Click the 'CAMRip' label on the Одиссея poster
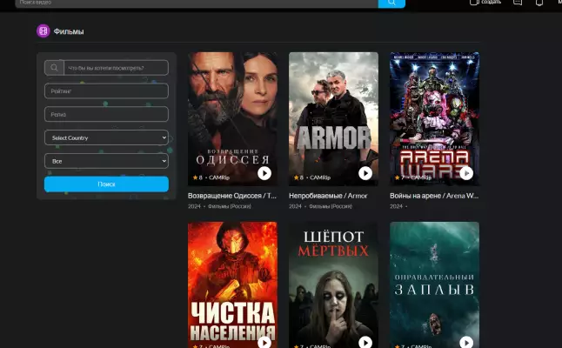Image resolution: width=562 pixels, height=348 pixels. [x=219, y=177]
